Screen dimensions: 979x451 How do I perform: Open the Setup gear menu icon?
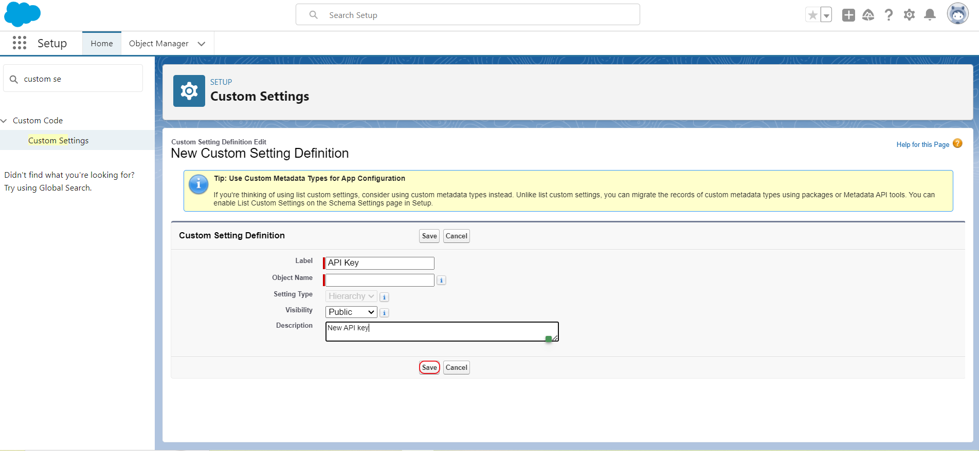(x=909, y=15)
